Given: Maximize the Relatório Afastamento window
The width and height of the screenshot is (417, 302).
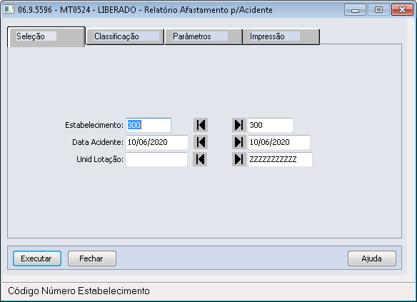Looking at the screenshot, I should pyautogui.click(x=378, y=10).
